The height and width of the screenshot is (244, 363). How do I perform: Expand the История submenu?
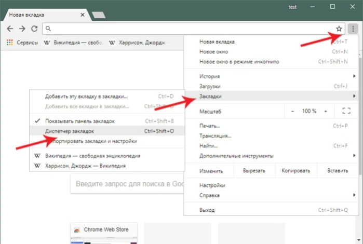[272, 76]
